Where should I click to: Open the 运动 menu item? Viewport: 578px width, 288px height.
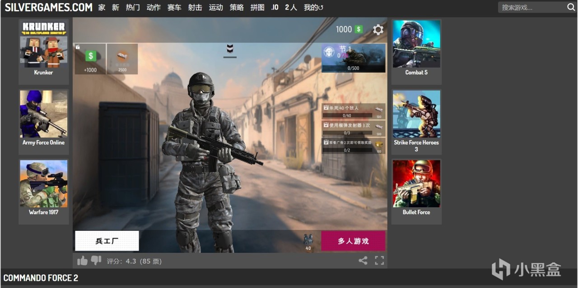click(216, 7)
